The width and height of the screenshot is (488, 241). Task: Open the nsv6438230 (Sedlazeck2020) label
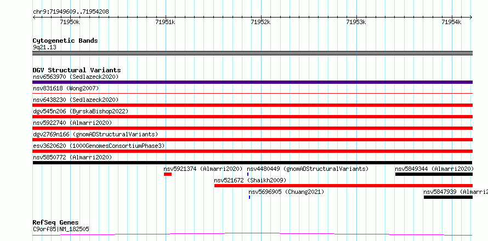pyautogui.click(x=76, y=100)
